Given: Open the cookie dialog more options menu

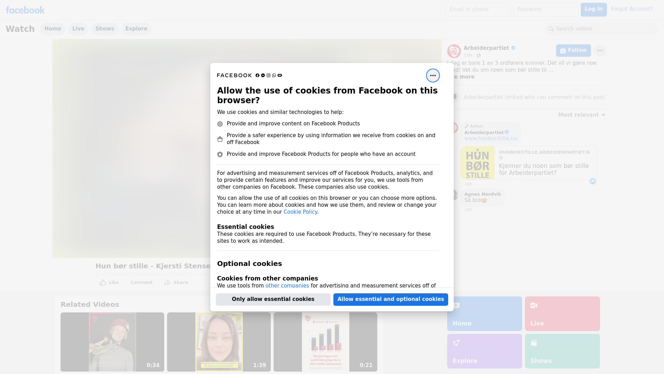Looking at the screenshot, I should 433,75.
